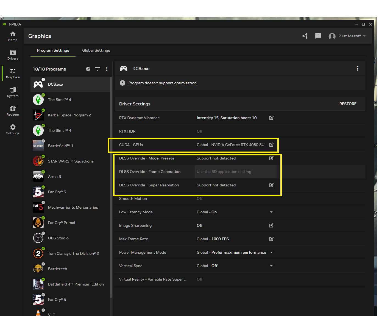Switch to the Global Settings tab
379x316 pixels.
pos(96,50)
